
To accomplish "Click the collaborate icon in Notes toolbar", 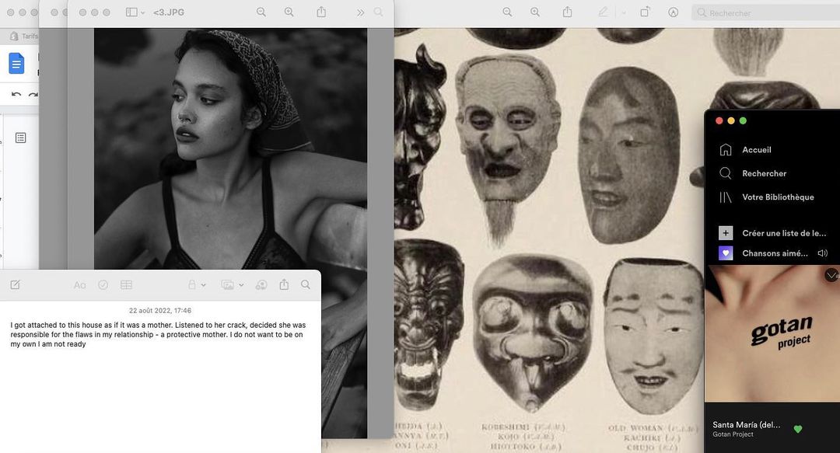I will coord(261,285).
